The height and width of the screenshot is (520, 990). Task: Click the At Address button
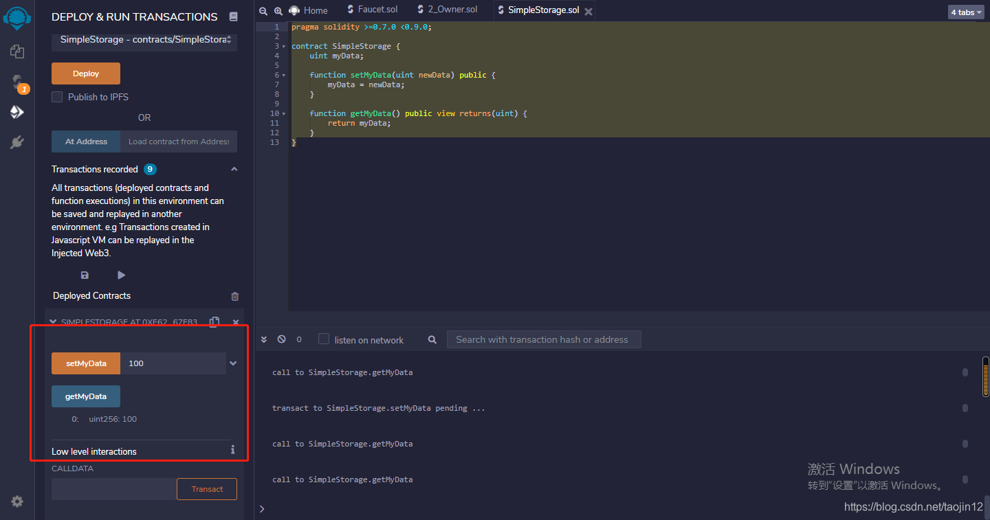click(86, 142)
